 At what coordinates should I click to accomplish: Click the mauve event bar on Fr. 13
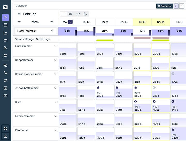[x=142, y=38]
